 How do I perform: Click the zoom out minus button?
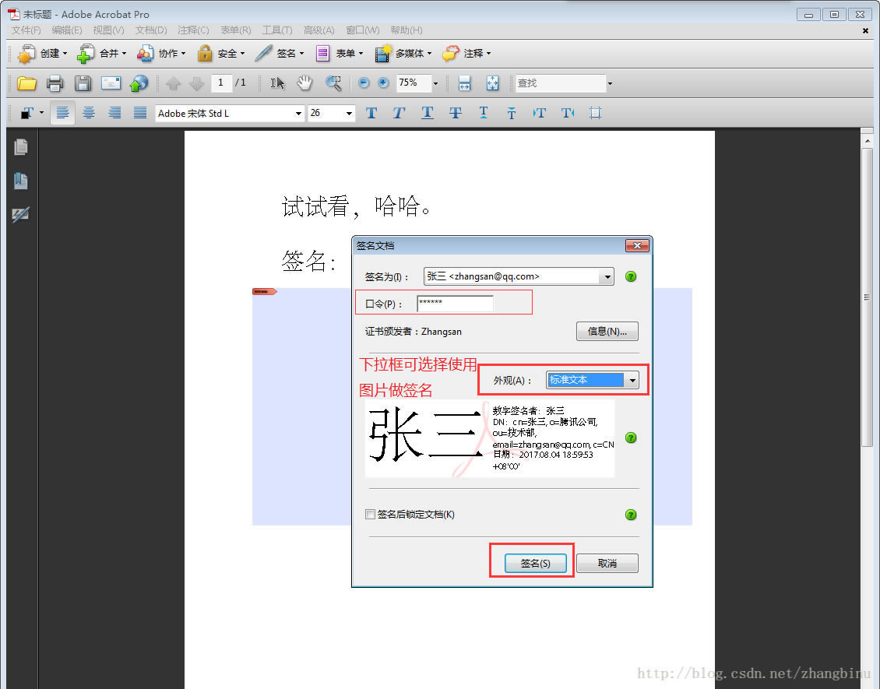364,83
